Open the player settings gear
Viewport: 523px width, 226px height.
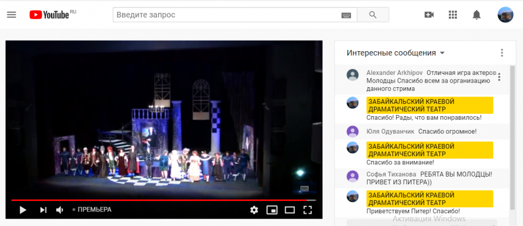254,210
